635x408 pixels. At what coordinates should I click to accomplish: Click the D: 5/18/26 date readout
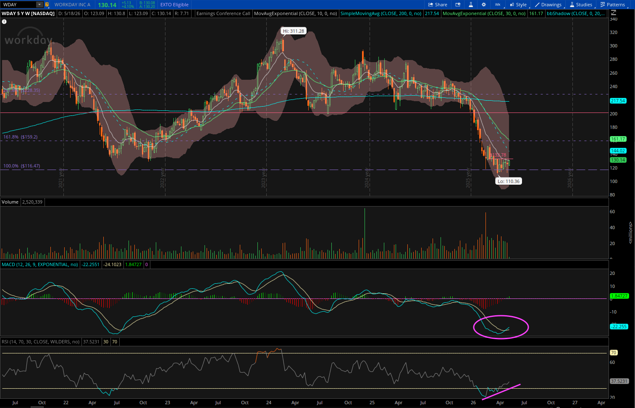pyautogui.click(x=69, y=13)
